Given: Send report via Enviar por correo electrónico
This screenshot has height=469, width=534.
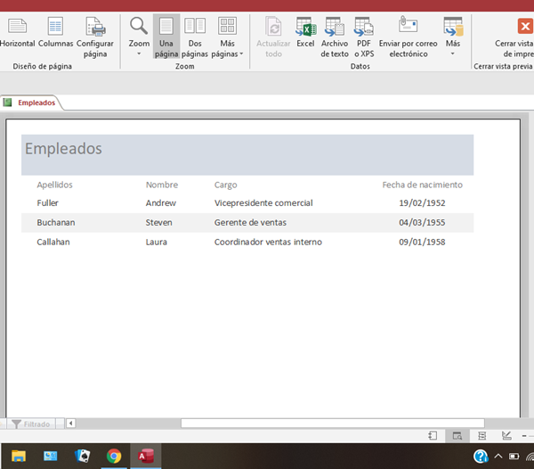Looking at the screenshot, I should (x=408, y=37).
